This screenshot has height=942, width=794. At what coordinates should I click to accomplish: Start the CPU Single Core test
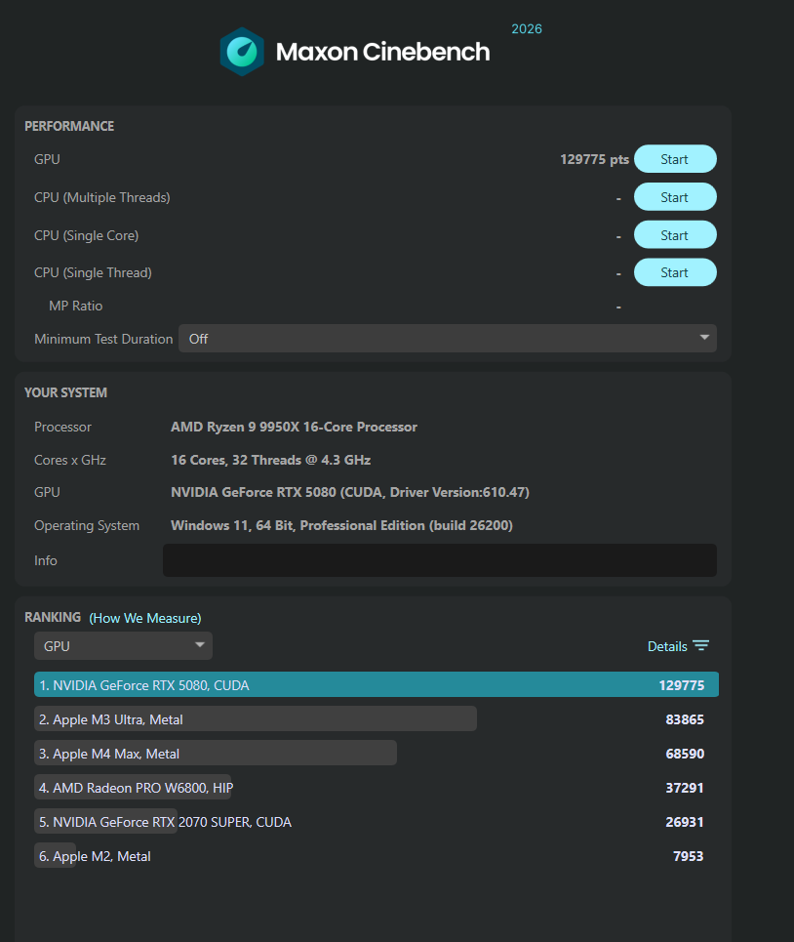tap(675, 235)
